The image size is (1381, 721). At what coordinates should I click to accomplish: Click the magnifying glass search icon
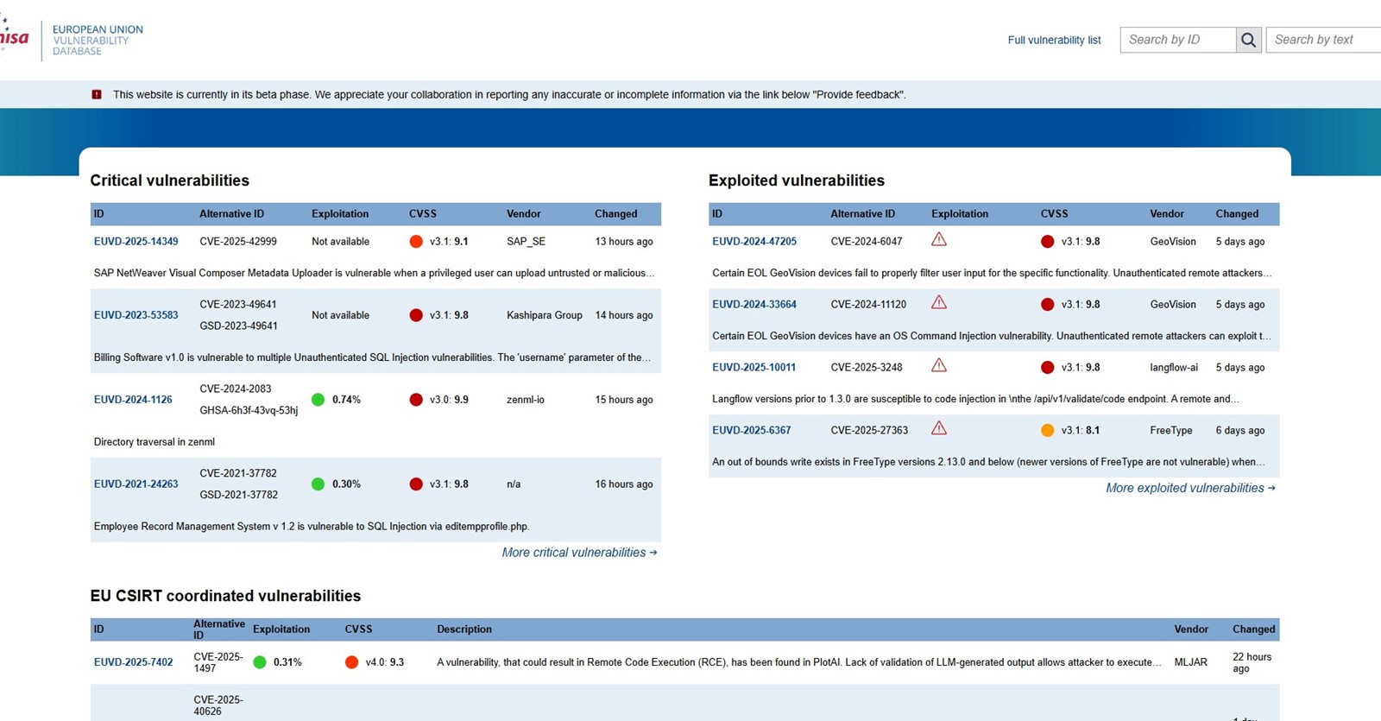[x=1248, y=40]
